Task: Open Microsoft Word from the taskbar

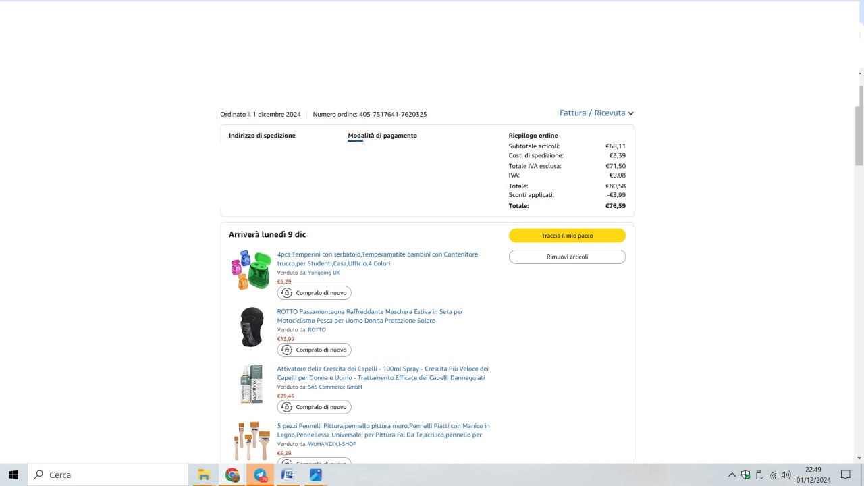Action: tap(288, 475)
